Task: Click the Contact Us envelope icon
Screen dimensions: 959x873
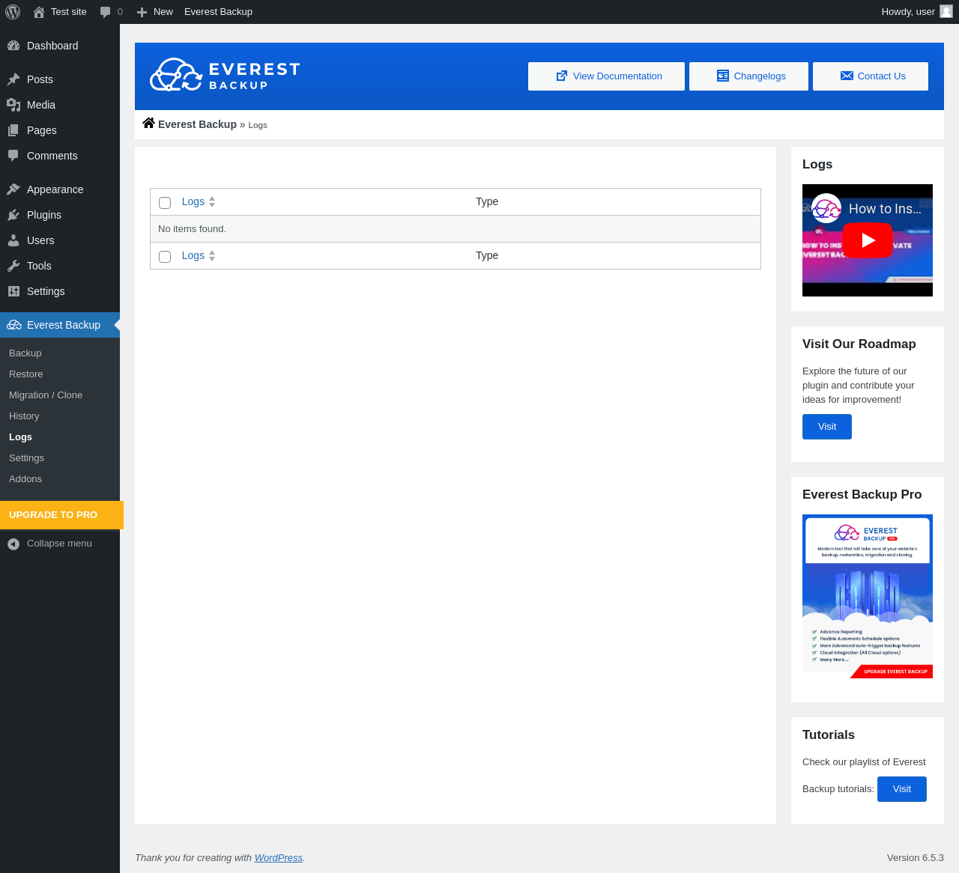Action: coord(847,76)
